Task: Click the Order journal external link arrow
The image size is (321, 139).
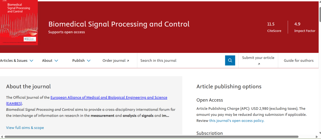Action: click(x=128, y=61)
